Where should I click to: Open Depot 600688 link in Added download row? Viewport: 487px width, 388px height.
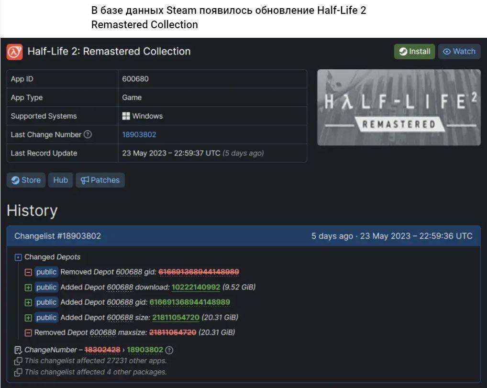tap(120, 287)
